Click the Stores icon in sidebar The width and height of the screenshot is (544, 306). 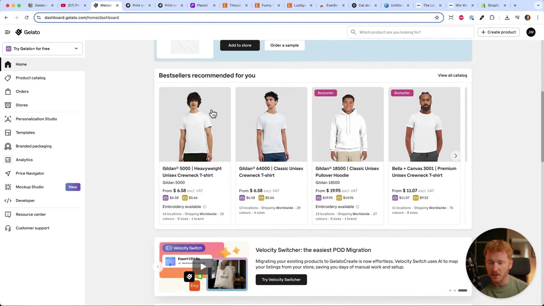pos(8,105)
